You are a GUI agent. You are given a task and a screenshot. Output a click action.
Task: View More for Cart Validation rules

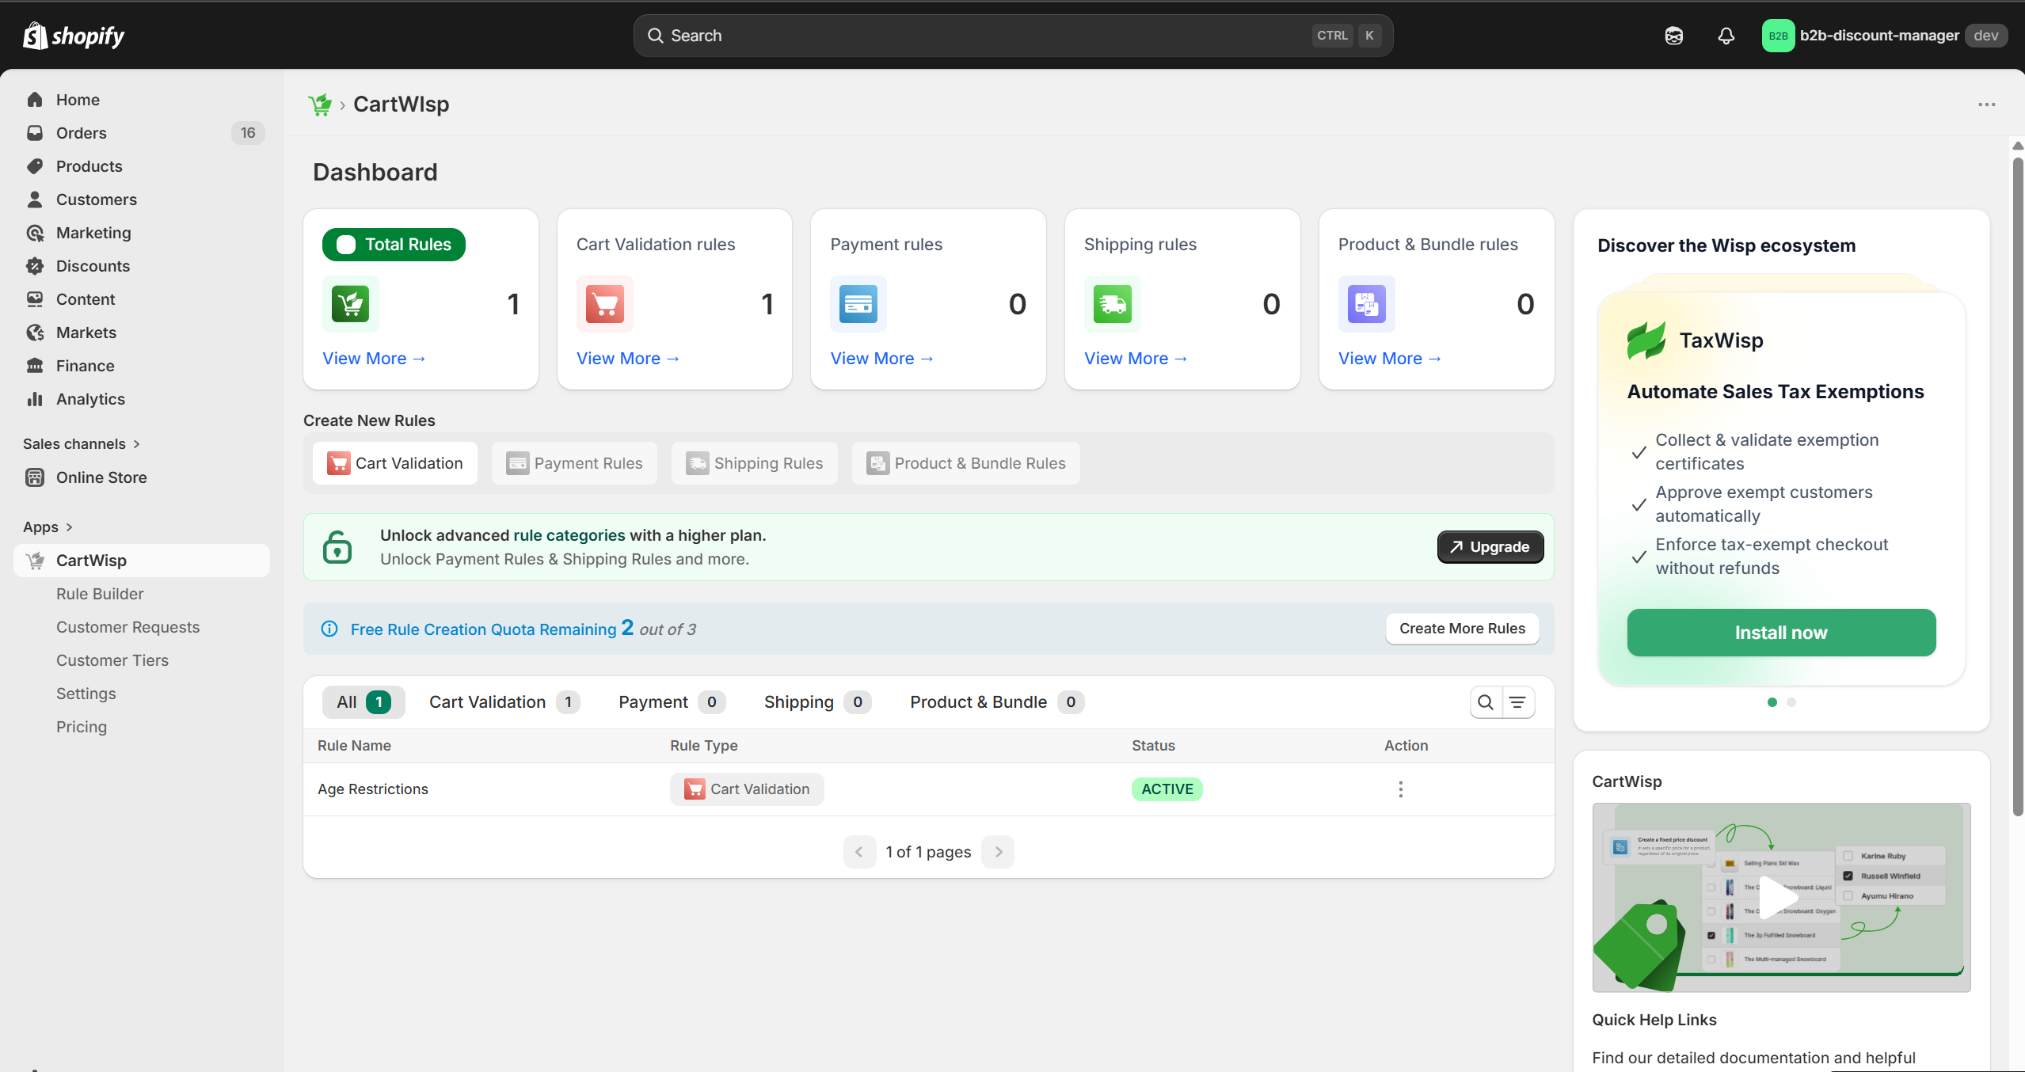(x=628, y=359)
